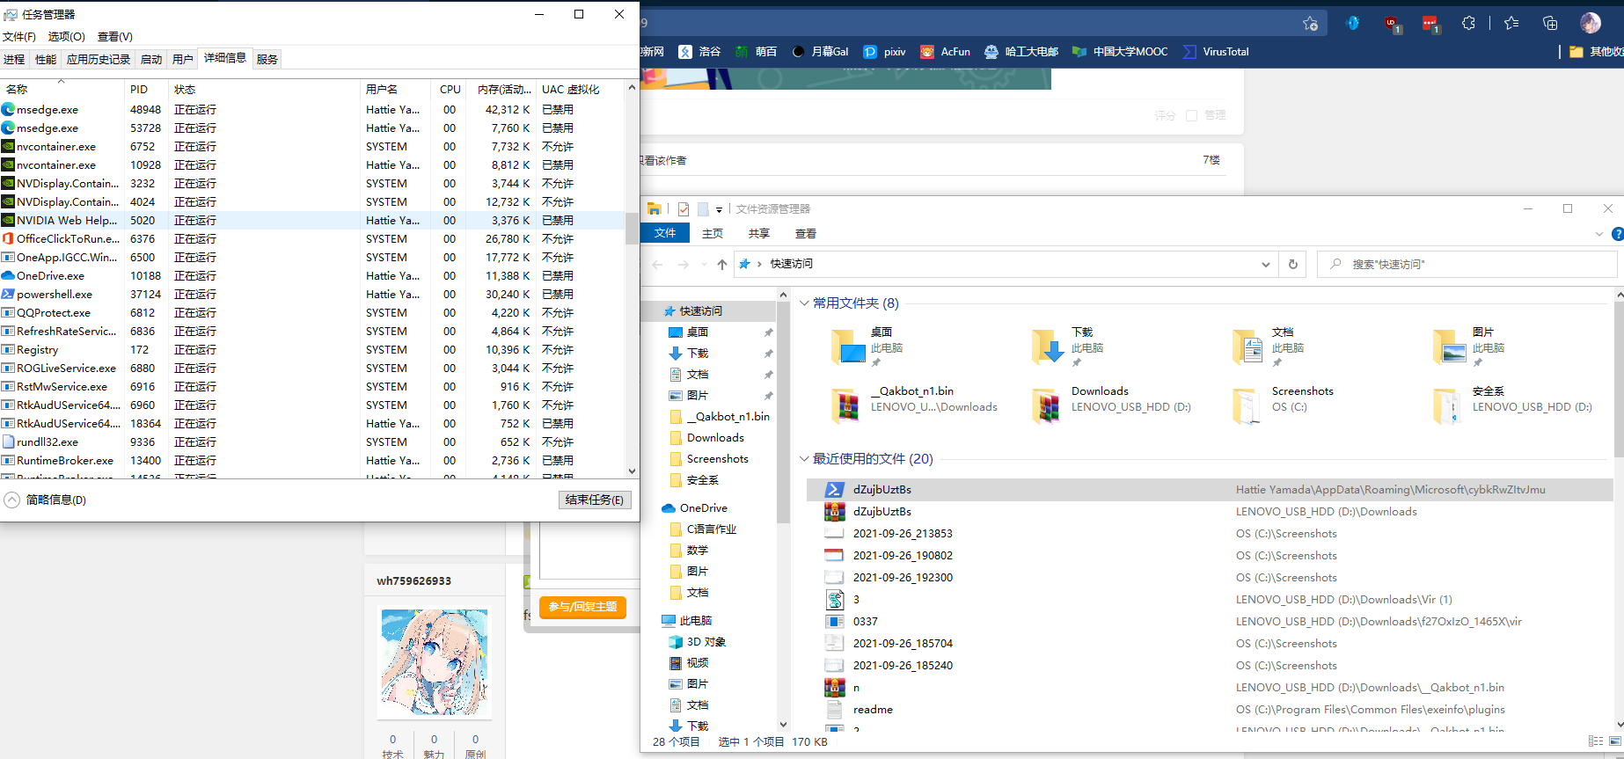Click the properties checkmark icon in Explorer titlebar
1624x759 pixels.
coord(684,209)
